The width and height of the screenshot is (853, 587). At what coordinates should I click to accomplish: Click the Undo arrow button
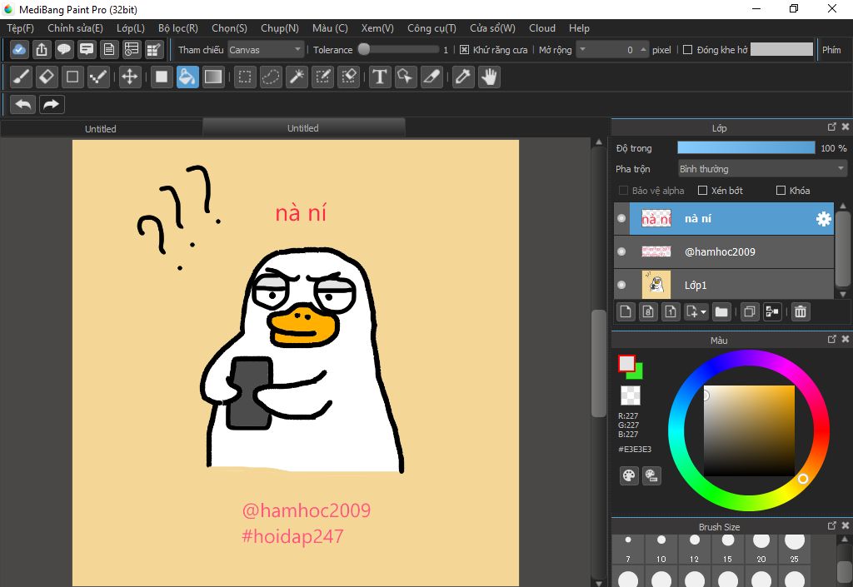pyautogui.click(x=22, y=104)
